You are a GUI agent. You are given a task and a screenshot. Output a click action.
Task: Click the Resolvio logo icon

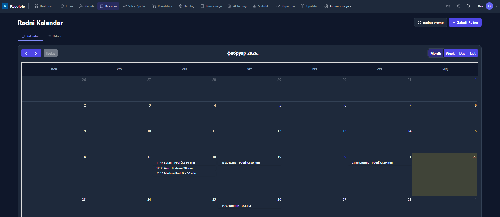tap(5, 6)
